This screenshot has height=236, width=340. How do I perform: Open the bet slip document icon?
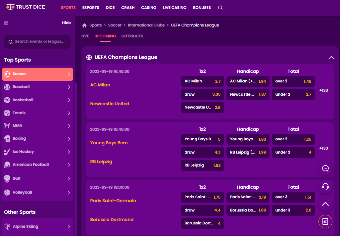pyautogui.click(x=325, y=221)
